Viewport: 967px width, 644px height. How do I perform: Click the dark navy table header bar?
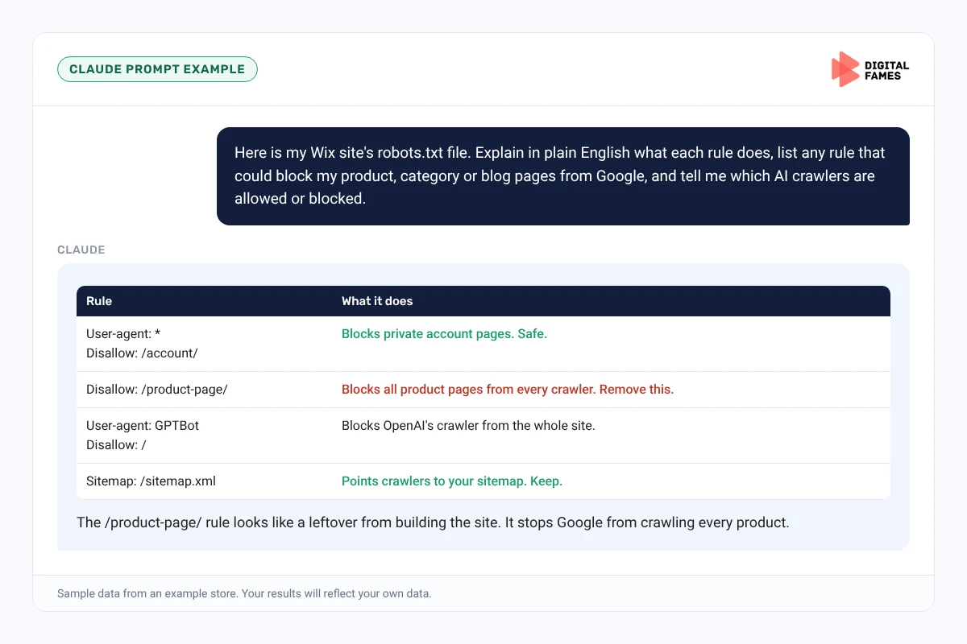click(483, 301)
